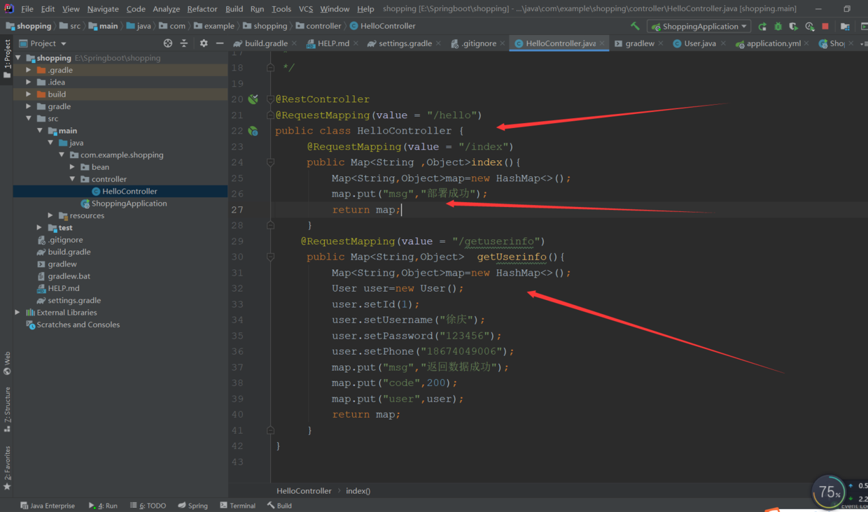Show hidden editor tabs list
Viewport: 868px width, 512px height.
pos(862,43)
